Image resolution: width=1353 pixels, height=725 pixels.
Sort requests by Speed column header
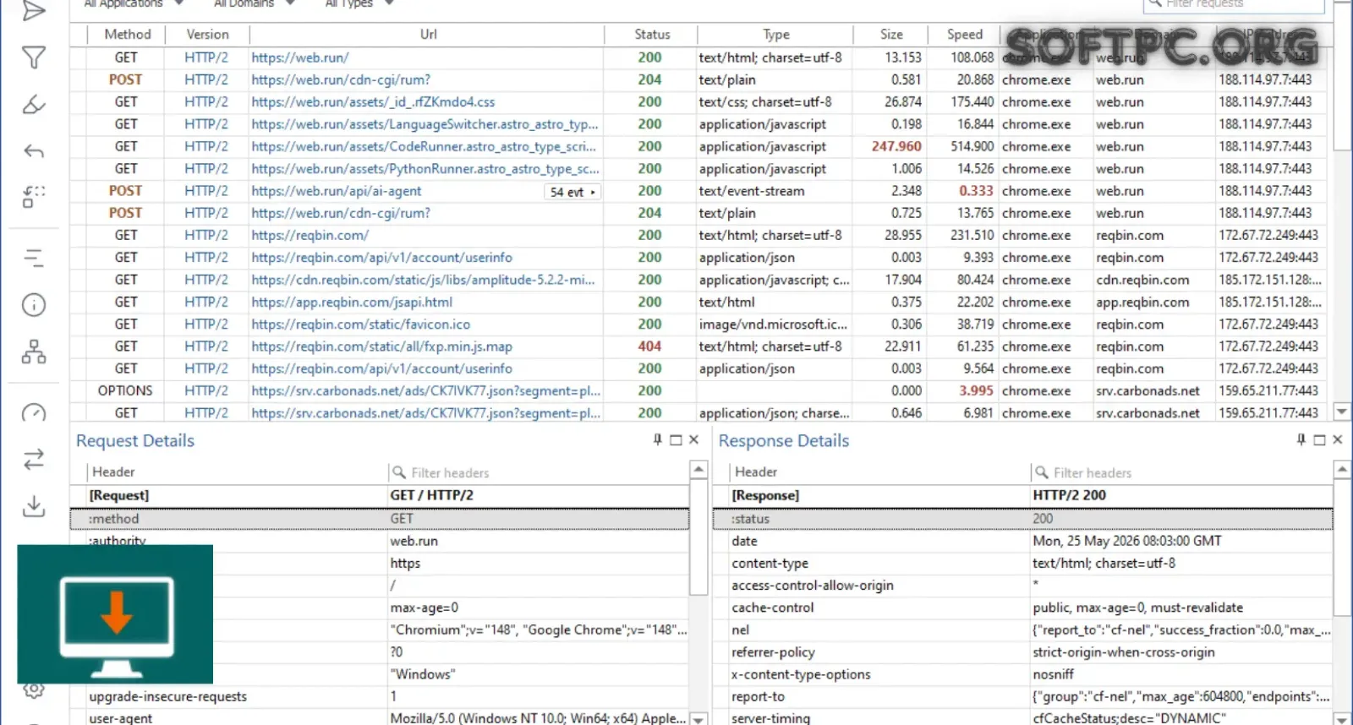(964, 35)
